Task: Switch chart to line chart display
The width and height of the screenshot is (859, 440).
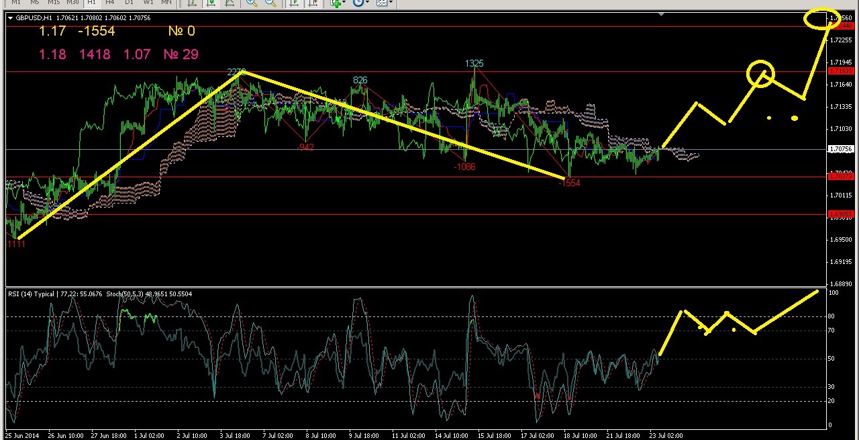Action: click(x=230, y=3)
